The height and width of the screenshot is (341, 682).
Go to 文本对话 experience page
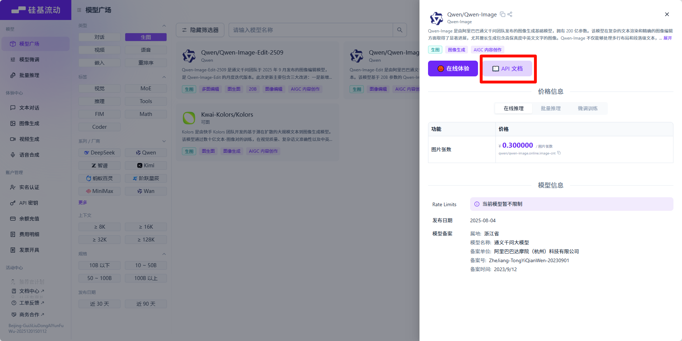(x=35, y=108)
